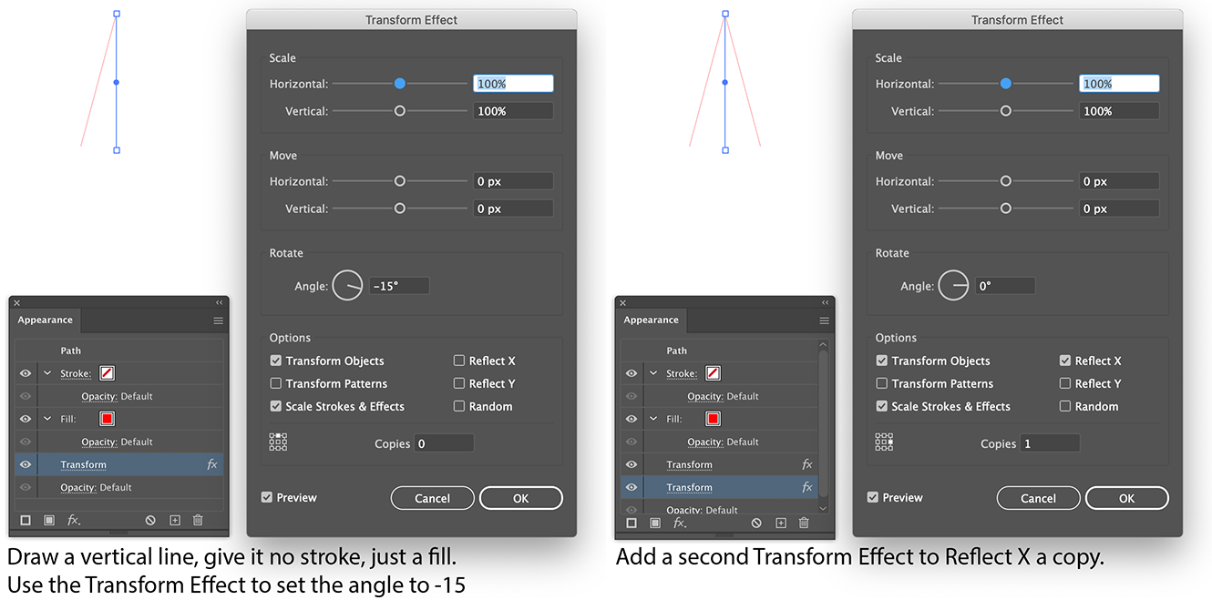Select highlighted Transform row in single-Transform Appearance panel

tap(119, 464)
